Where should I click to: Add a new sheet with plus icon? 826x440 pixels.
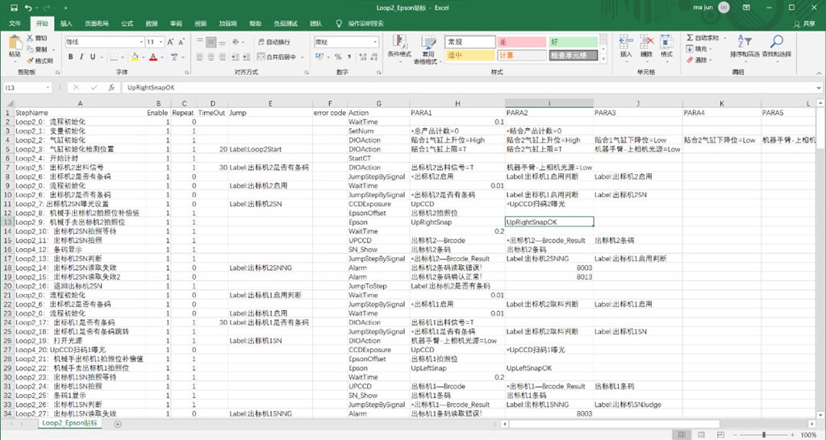(118, 424)
